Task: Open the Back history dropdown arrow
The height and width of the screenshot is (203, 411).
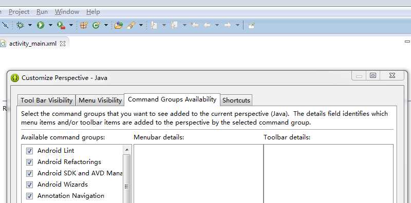Action: (217, 25)
